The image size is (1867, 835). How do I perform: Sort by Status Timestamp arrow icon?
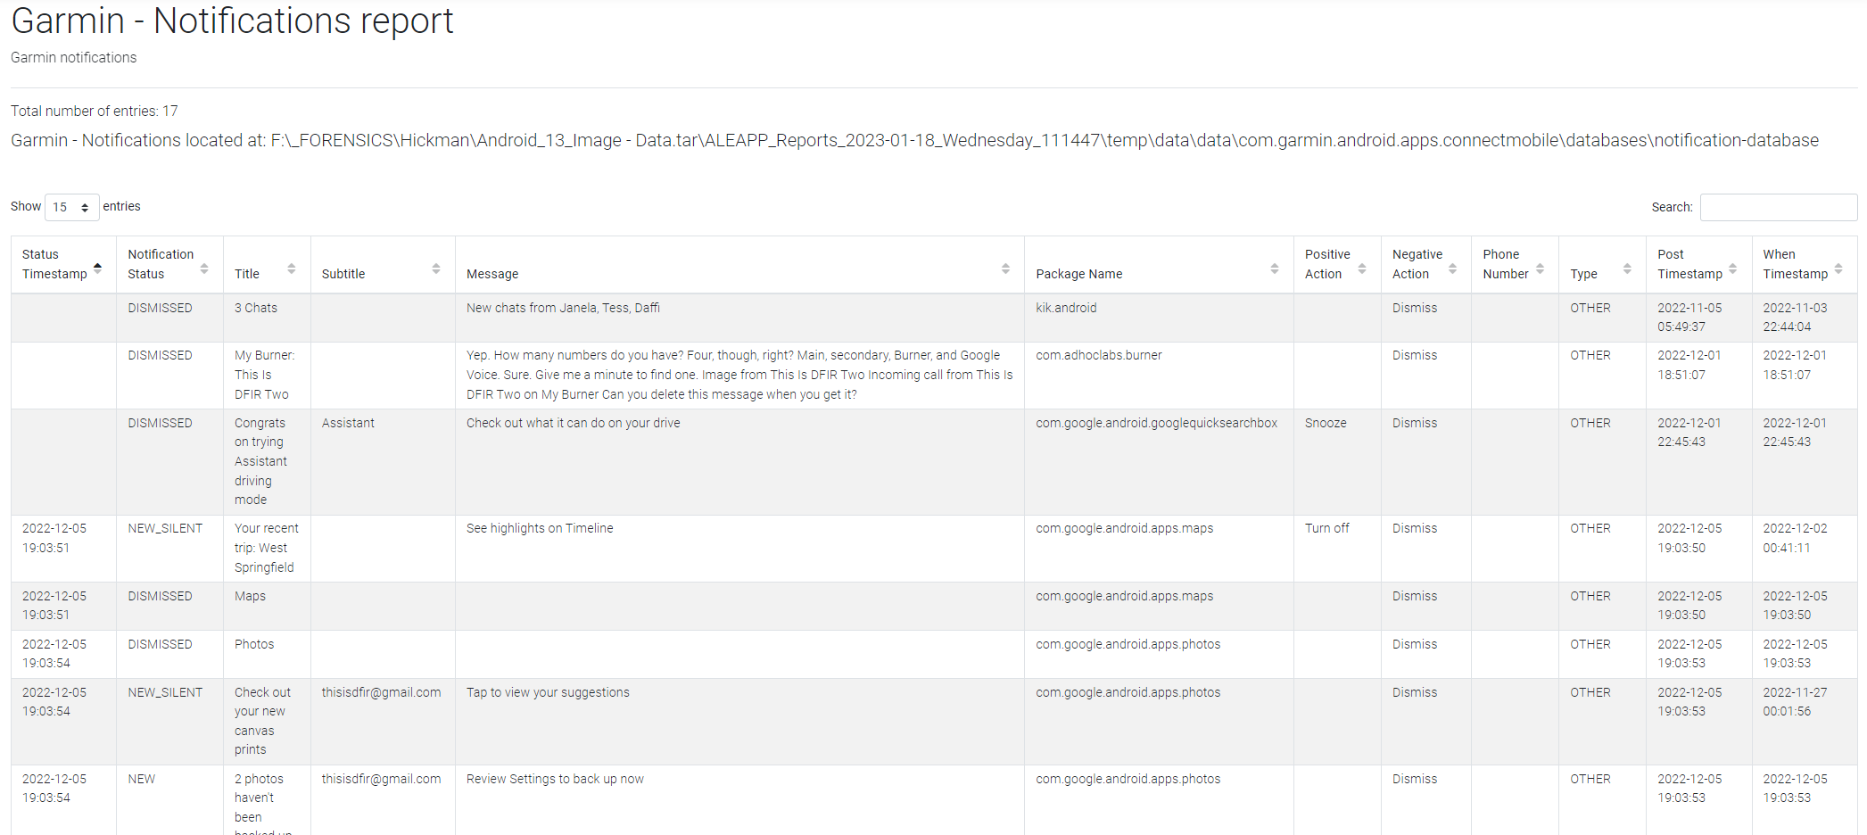coord(97,268)
